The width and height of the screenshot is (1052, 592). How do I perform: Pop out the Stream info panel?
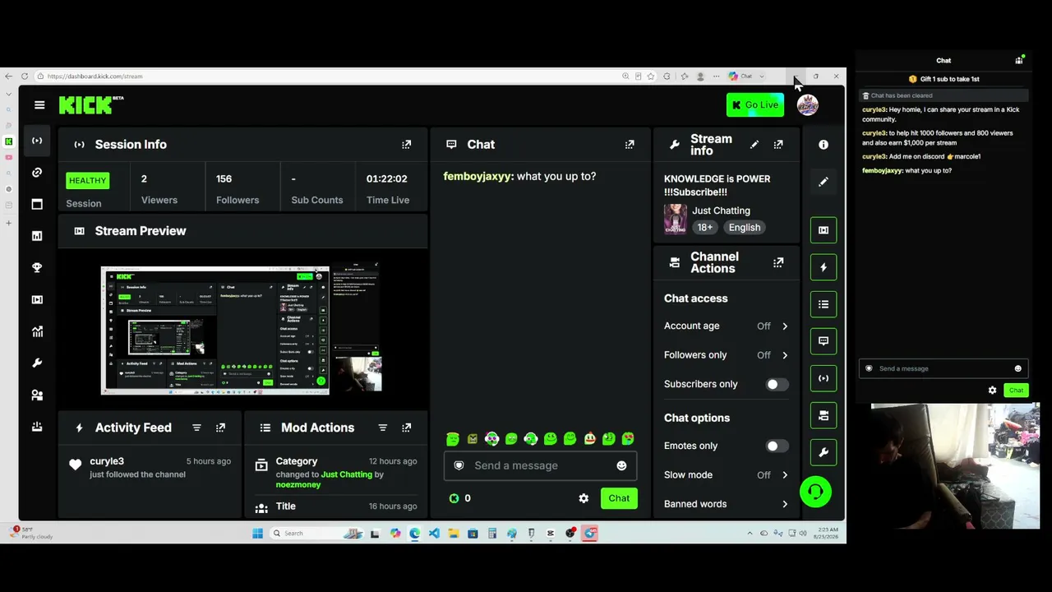click(778, 144)
